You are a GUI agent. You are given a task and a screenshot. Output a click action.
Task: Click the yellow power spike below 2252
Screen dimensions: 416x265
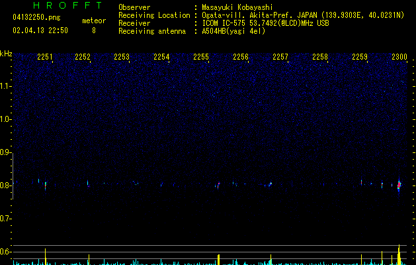pyautogui.click(x=89, y=260)
